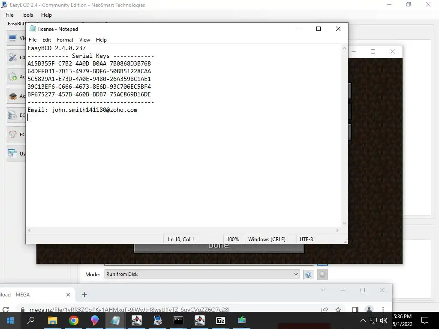Screen dimensions: 439x329
Task: Click Notepad's horizontal scrollbar left arrow
Action: (x=29, y=230)
